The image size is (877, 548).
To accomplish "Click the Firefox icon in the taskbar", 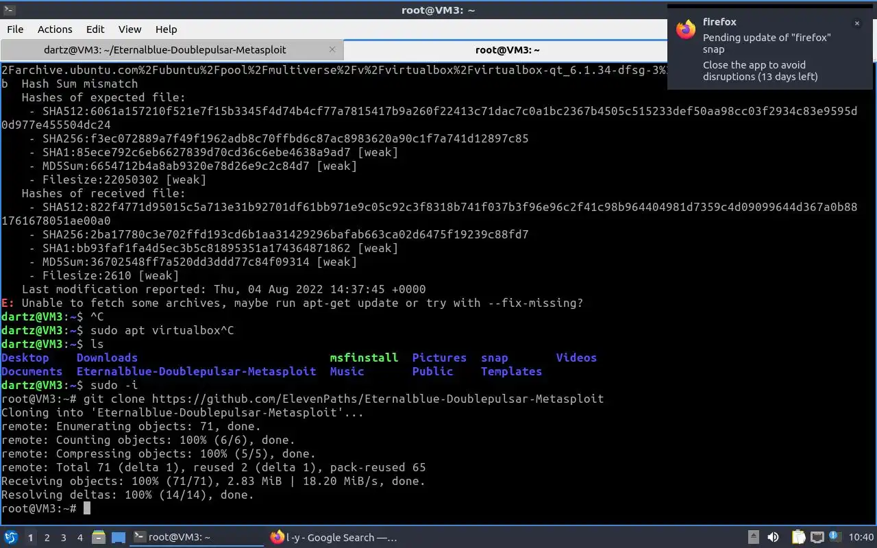I will pos(277,538).
